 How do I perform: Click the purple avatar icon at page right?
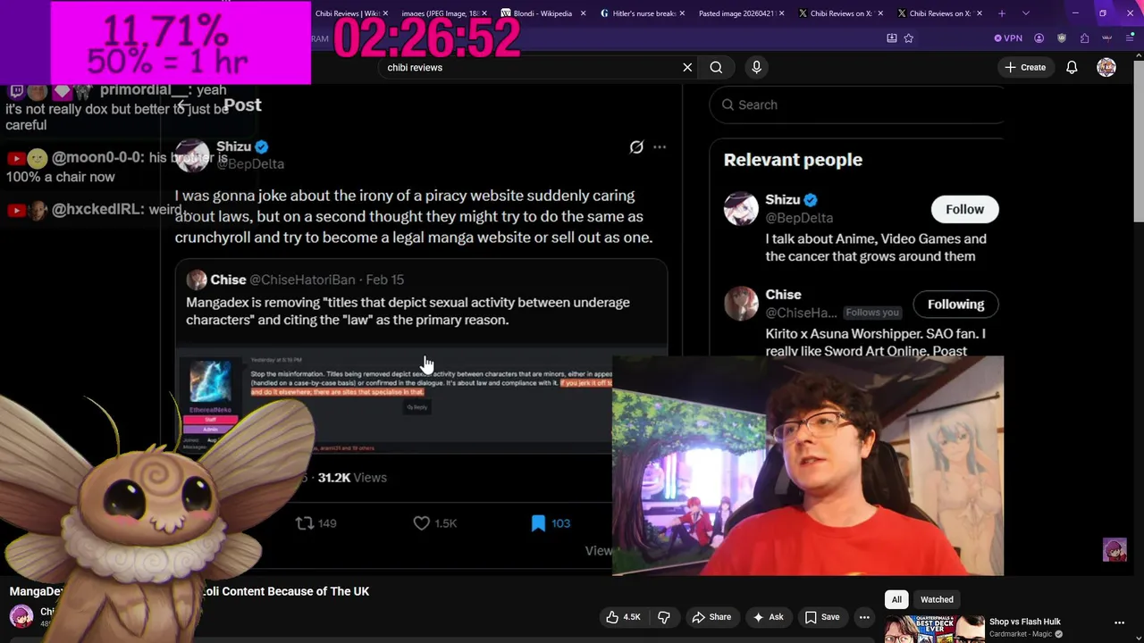[1115, 549]
